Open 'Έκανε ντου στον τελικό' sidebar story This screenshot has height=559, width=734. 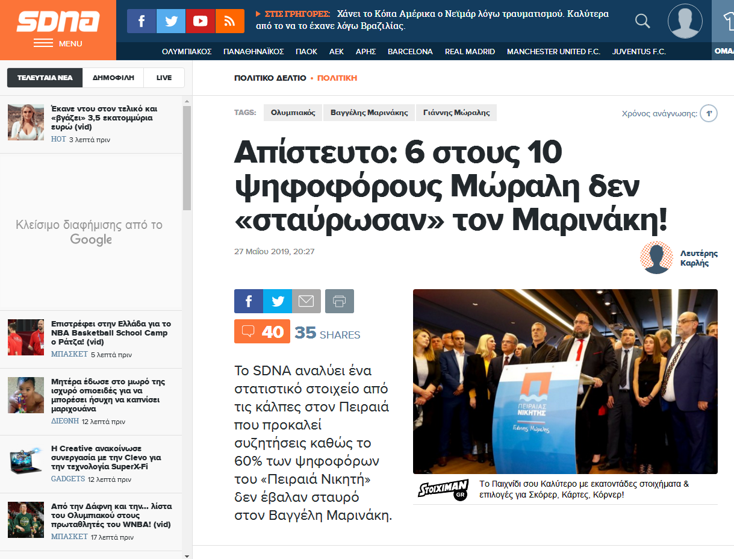tap(104, 118)
